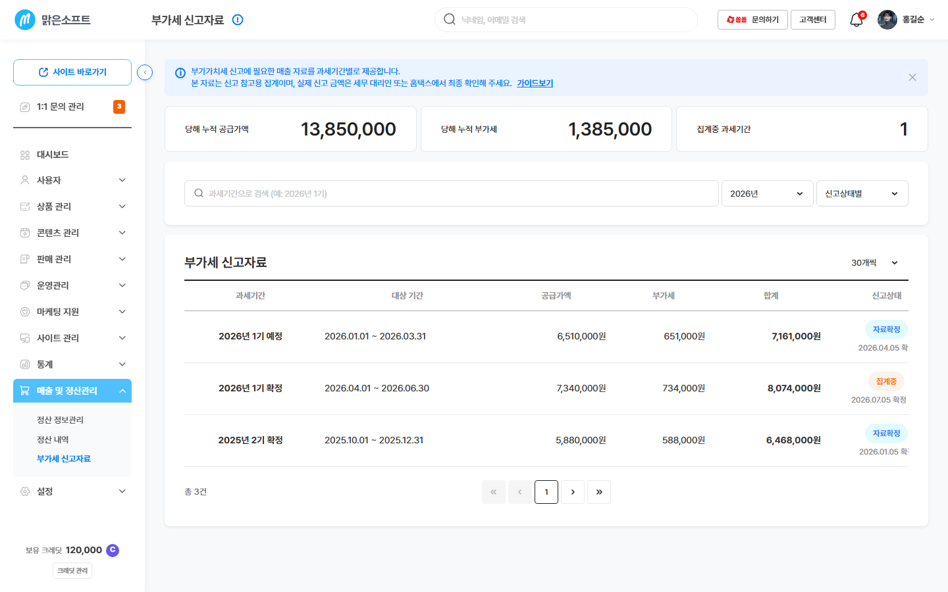Open the 신고상태별 filter dropdown
Image resolution: width=948 pixels, height=592 pixels.
[x=862, y=193]
